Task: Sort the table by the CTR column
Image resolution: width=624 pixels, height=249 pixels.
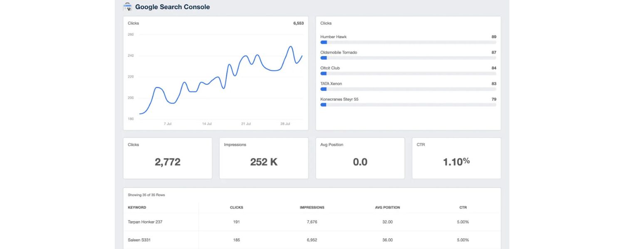Action: pos(463,207)
